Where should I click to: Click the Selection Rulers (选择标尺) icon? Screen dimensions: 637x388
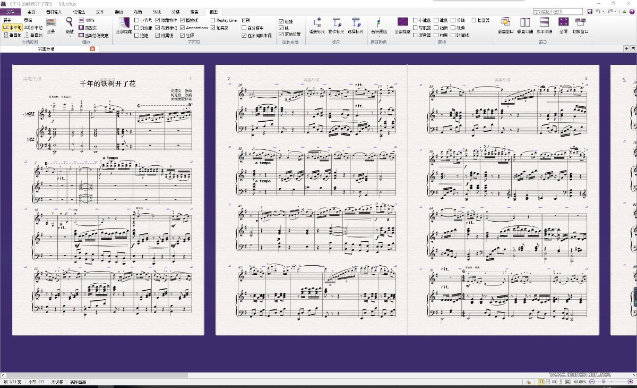tap(355, 24)
